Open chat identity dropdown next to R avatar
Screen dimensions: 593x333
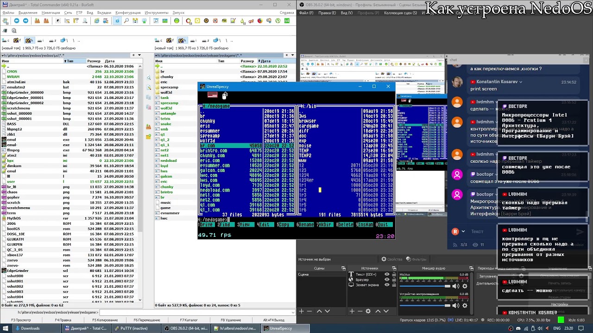point(463,231)
